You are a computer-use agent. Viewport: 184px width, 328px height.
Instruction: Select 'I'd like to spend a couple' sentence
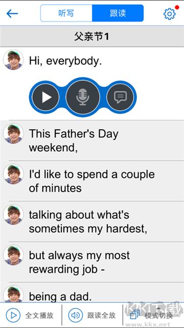click(x=92, y=181)
